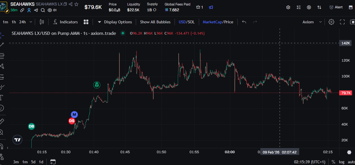Open chart settings gear icon

[x=331, y=22]
